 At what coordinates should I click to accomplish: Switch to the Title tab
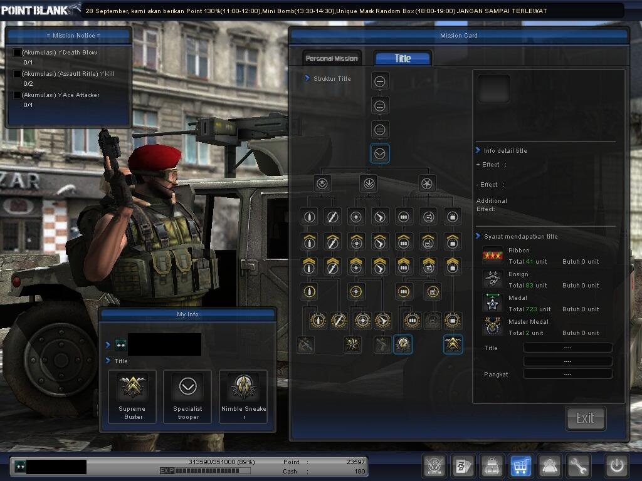[x=403, y=58]
